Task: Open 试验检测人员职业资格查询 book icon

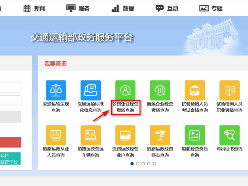Action: [x=229, y=90]
